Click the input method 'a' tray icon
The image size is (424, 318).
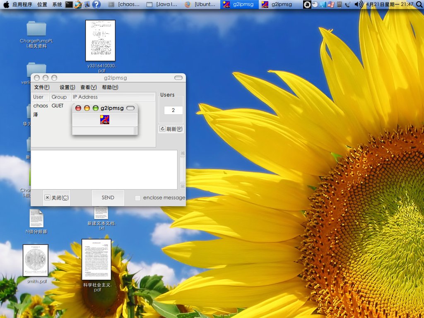(307, 4)
